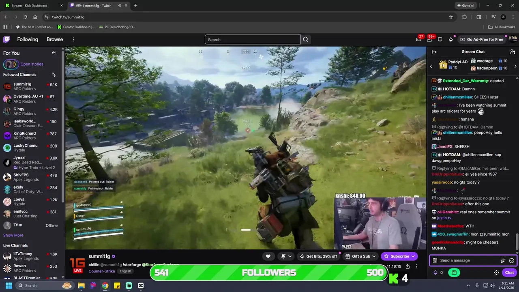Open the Counter-Strike category link
Viewport: 519px width, 292px height.
[x=101, y=271]
